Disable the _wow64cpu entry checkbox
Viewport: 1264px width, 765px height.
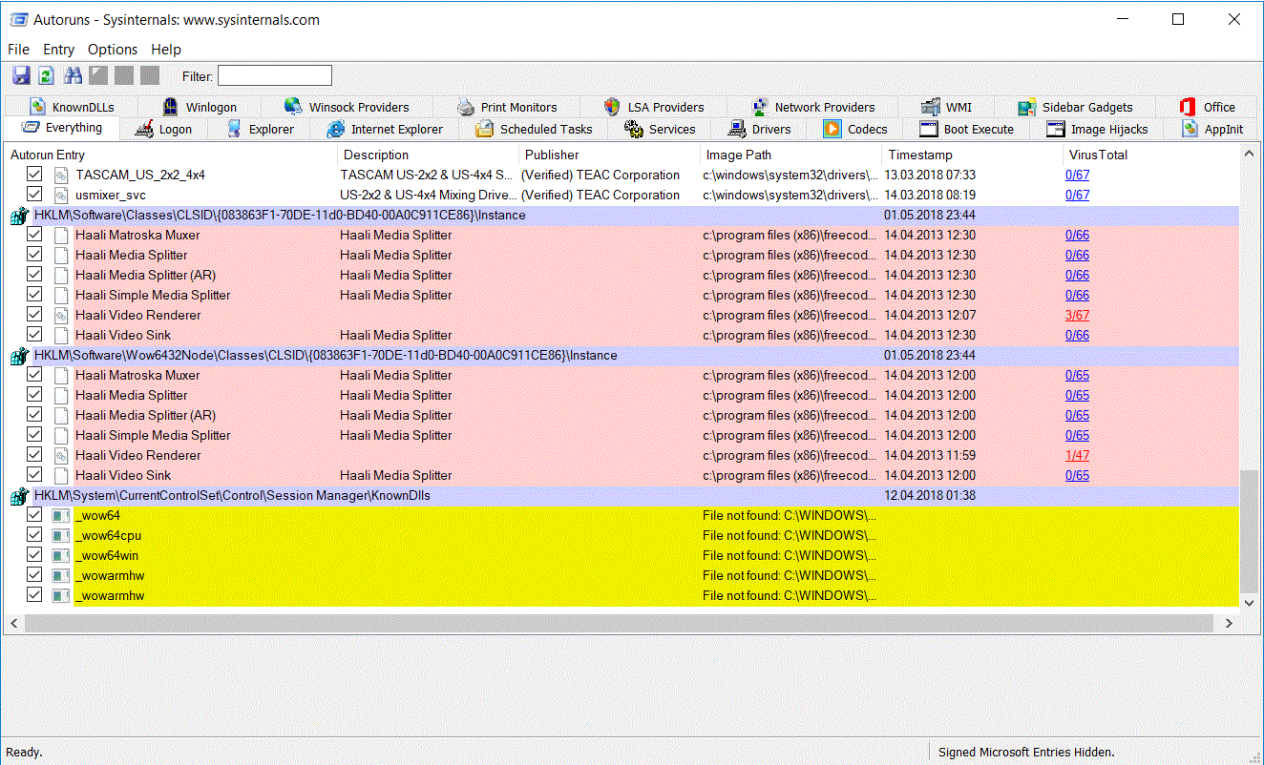[34, 535]
